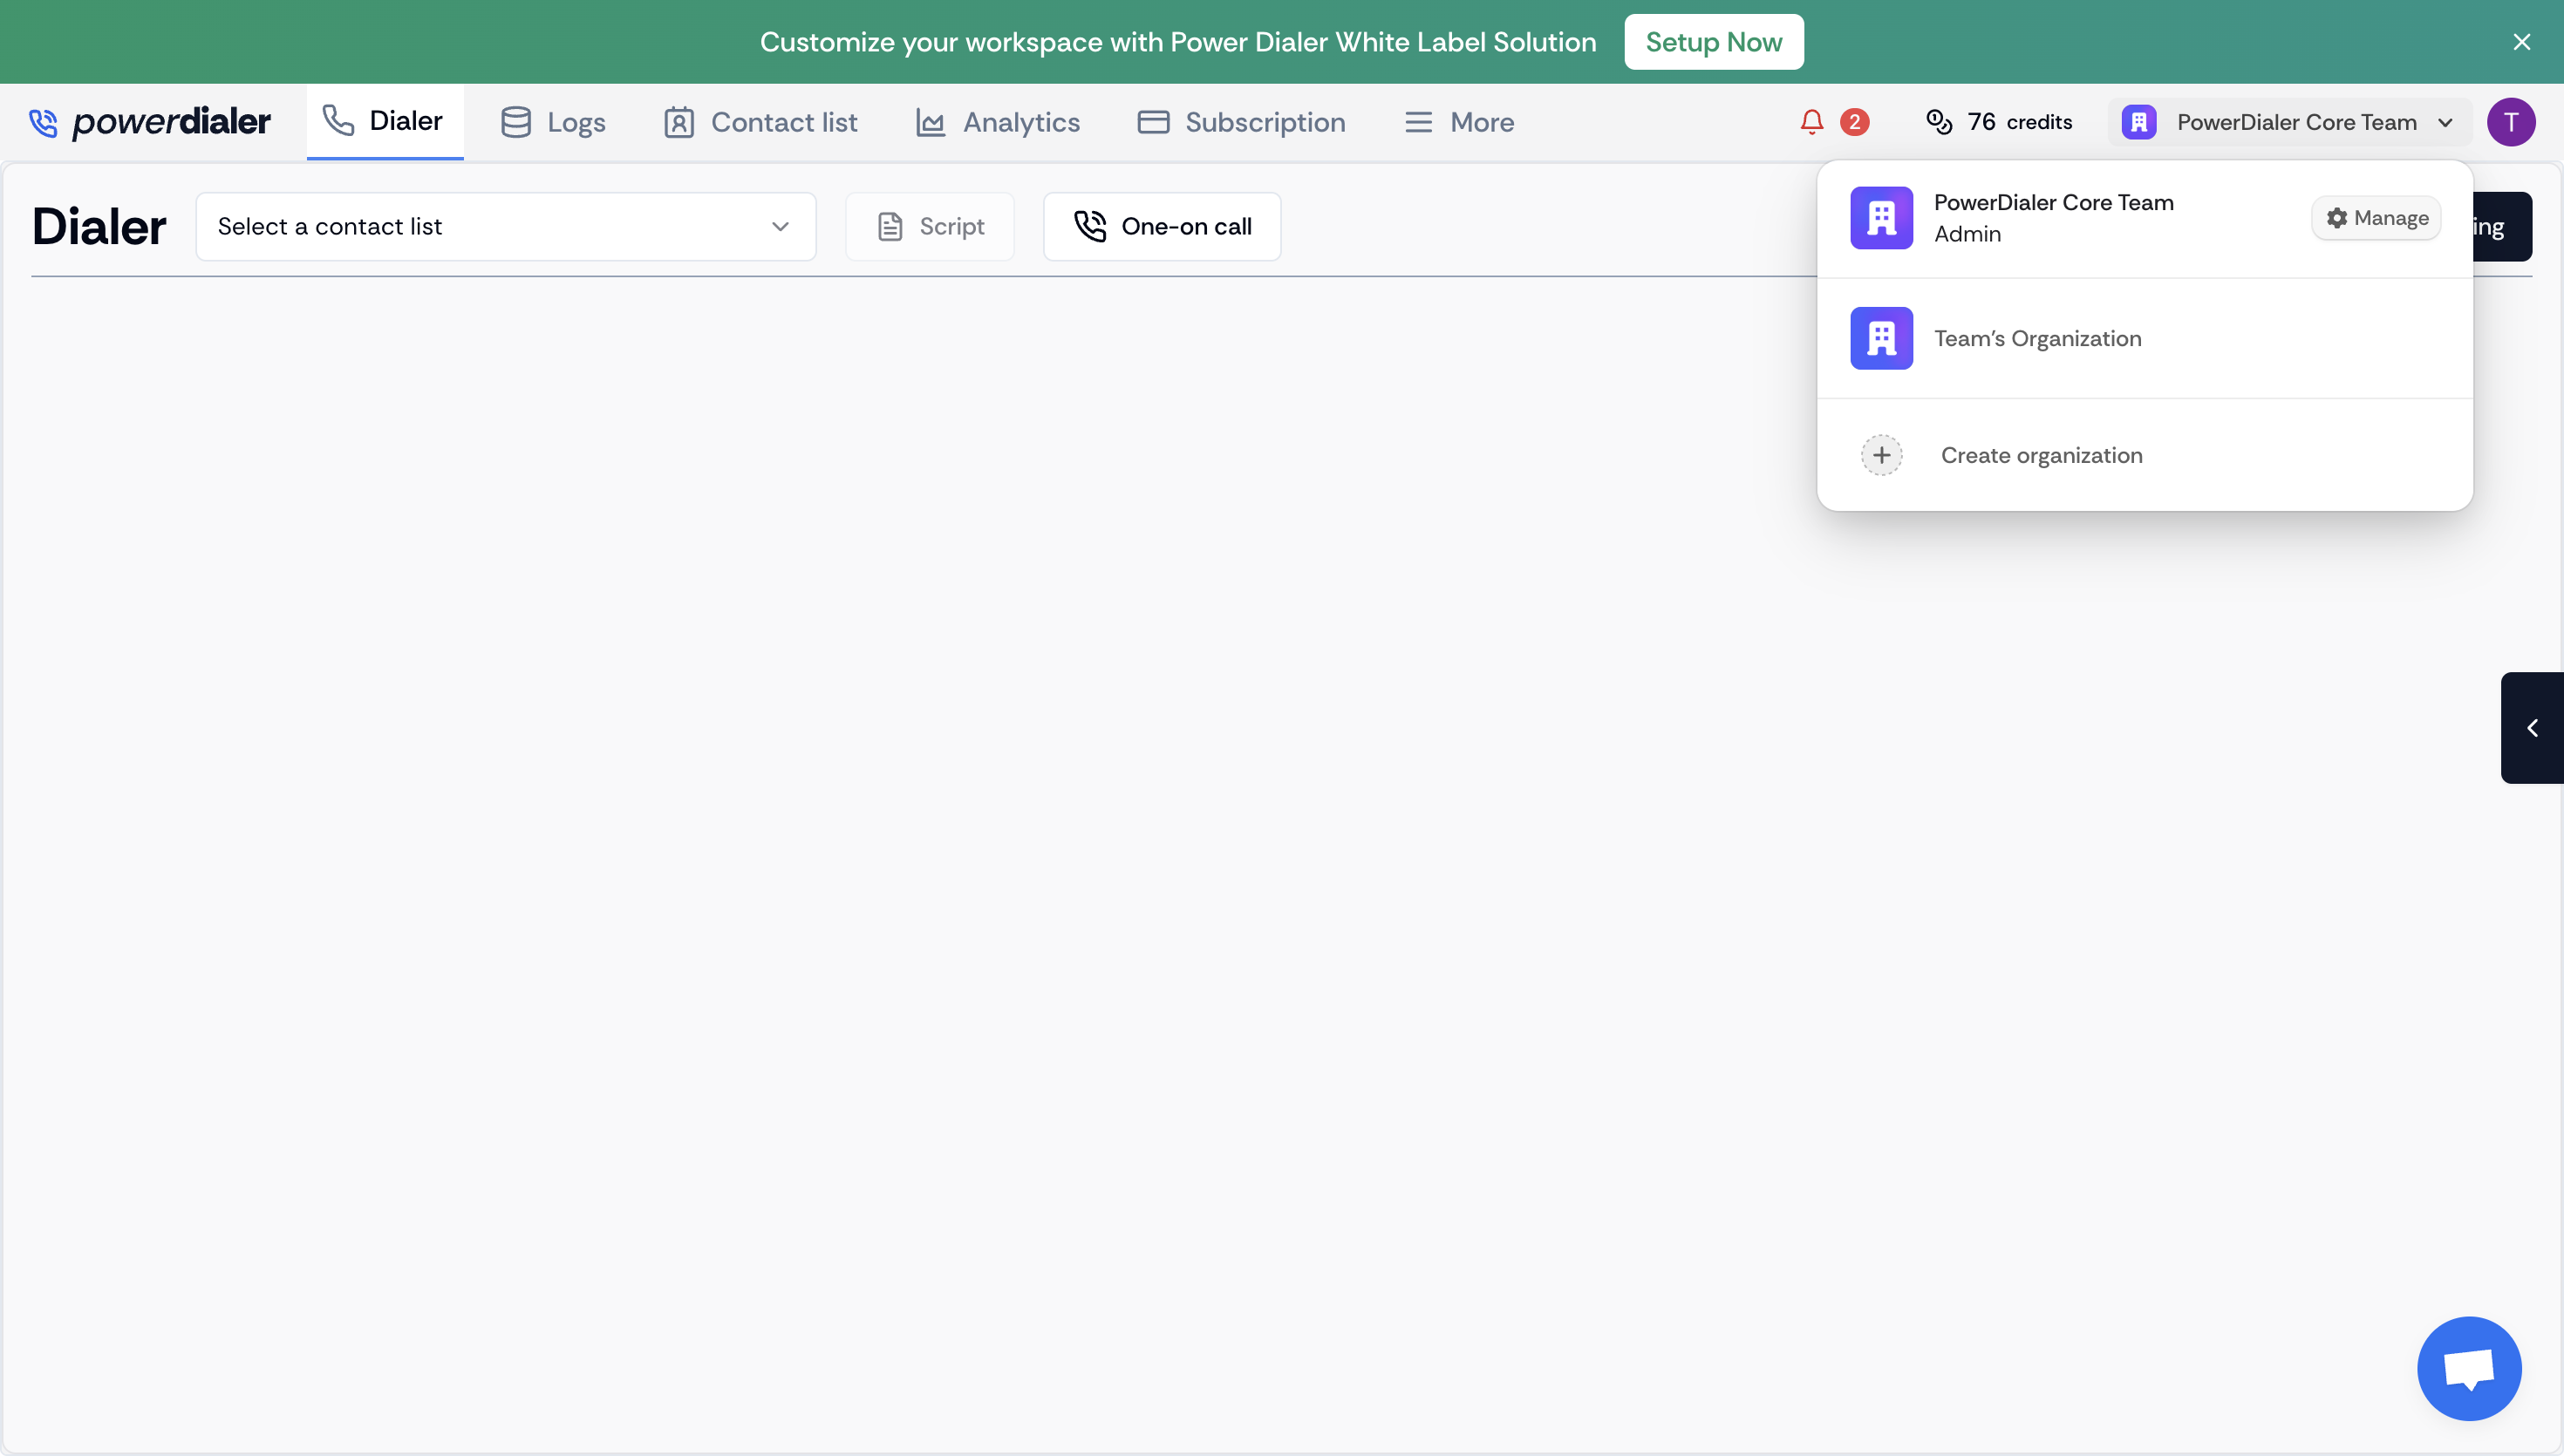This screenshot has height=1456, width=2564.
Task: Dismiss the White Label banner
Action: tap(2522, 41)
